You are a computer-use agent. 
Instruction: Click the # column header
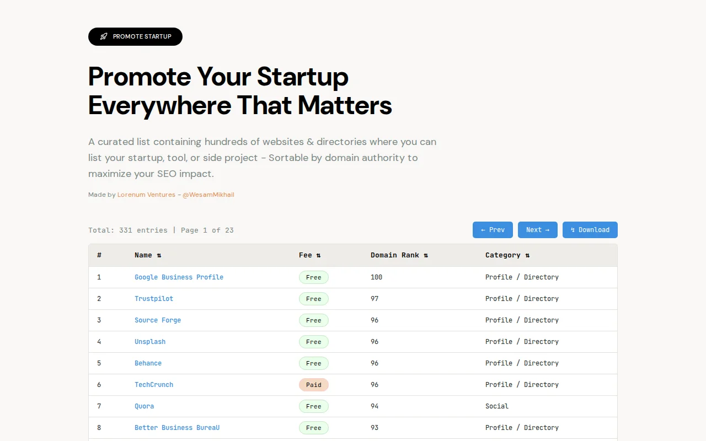pos(99,255)
